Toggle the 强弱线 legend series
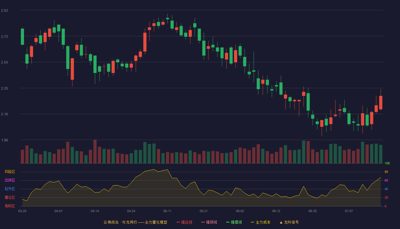Image resolution: width=400 pixels, height=229 pixels. [209, 222]
